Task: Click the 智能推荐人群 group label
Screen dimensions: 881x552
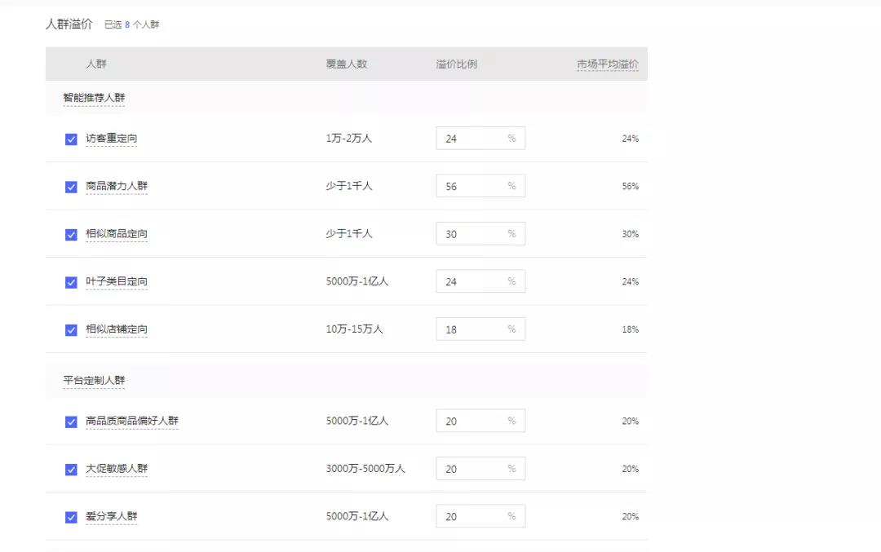Action: click(94, 98)
